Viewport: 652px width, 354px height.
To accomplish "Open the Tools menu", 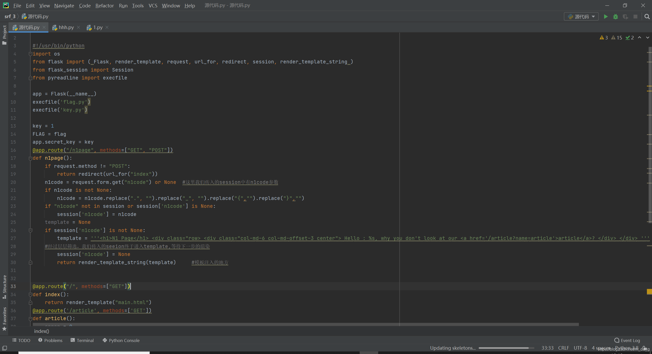I will pyautogui.click(x=138, y=5).
